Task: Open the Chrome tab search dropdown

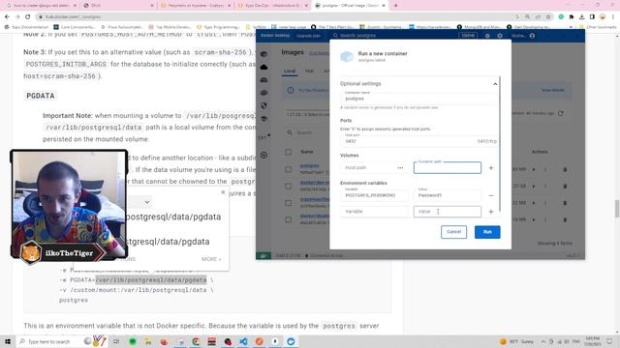Action: (x=568, y=6)
